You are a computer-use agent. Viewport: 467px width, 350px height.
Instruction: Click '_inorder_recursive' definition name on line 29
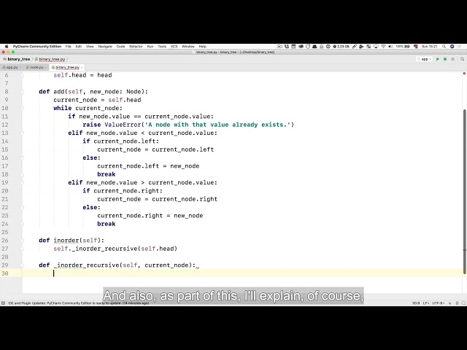point(86,265)
